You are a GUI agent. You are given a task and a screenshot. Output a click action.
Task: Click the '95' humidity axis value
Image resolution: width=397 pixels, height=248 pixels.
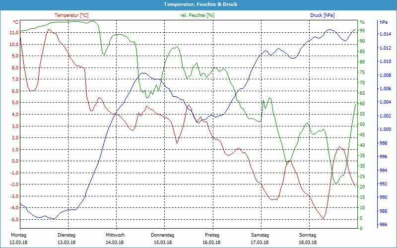point(362,31)
